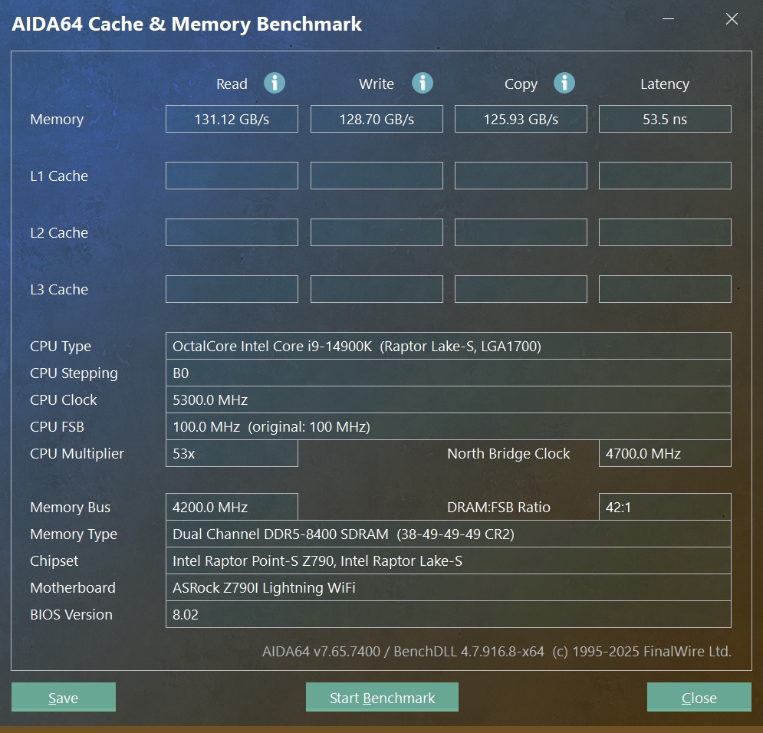
Task: Click the DRAM:FSB Ratio label
Action: 498,507
